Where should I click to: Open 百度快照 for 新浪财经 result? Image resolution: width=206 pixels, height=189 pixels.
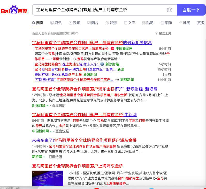59,106
